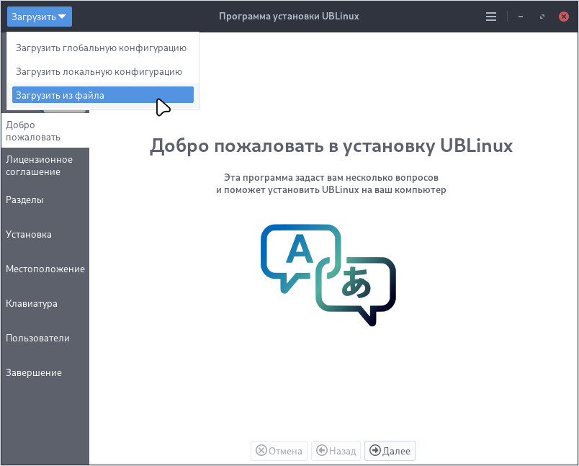Minimize the installer window
This screenshot has width=579, height=466.
click(x=520, y=16)
